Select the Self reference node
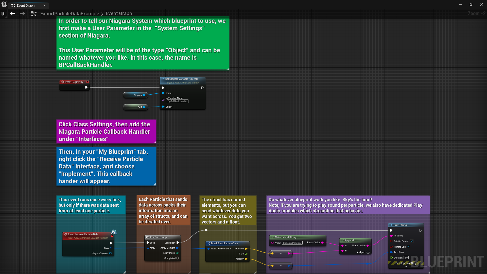The image size is (487, 274). click(135, 107)
